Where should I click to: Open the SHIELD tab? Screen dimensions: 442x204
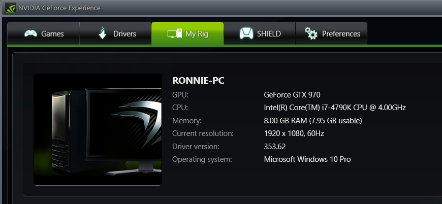260,33
